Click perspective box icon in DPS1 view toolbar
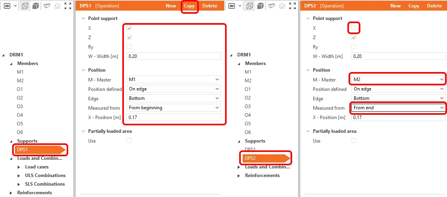Viewport: 447px width, 197px height. tap(47, 6)
